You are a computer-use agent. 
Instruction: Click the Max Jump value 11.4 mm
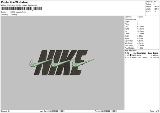tap(141, 46)
